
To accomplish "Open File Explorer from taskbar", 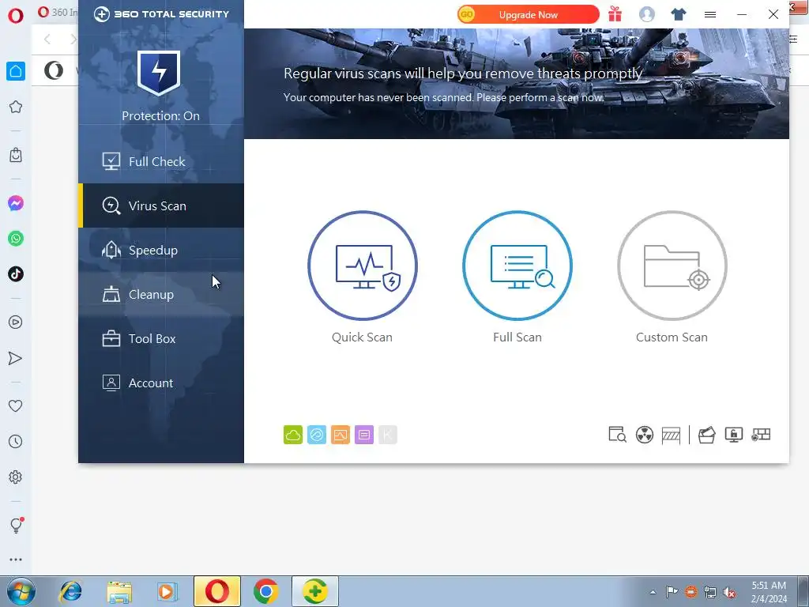I will coord(119,591).
